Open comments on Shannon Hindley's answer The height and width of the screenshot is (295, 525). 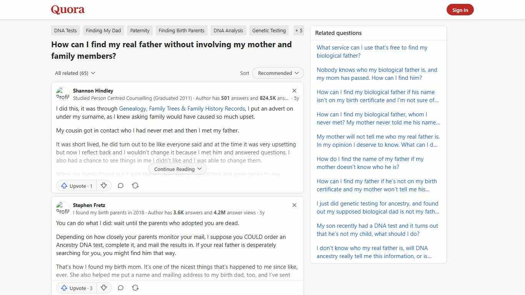(120, 186)
